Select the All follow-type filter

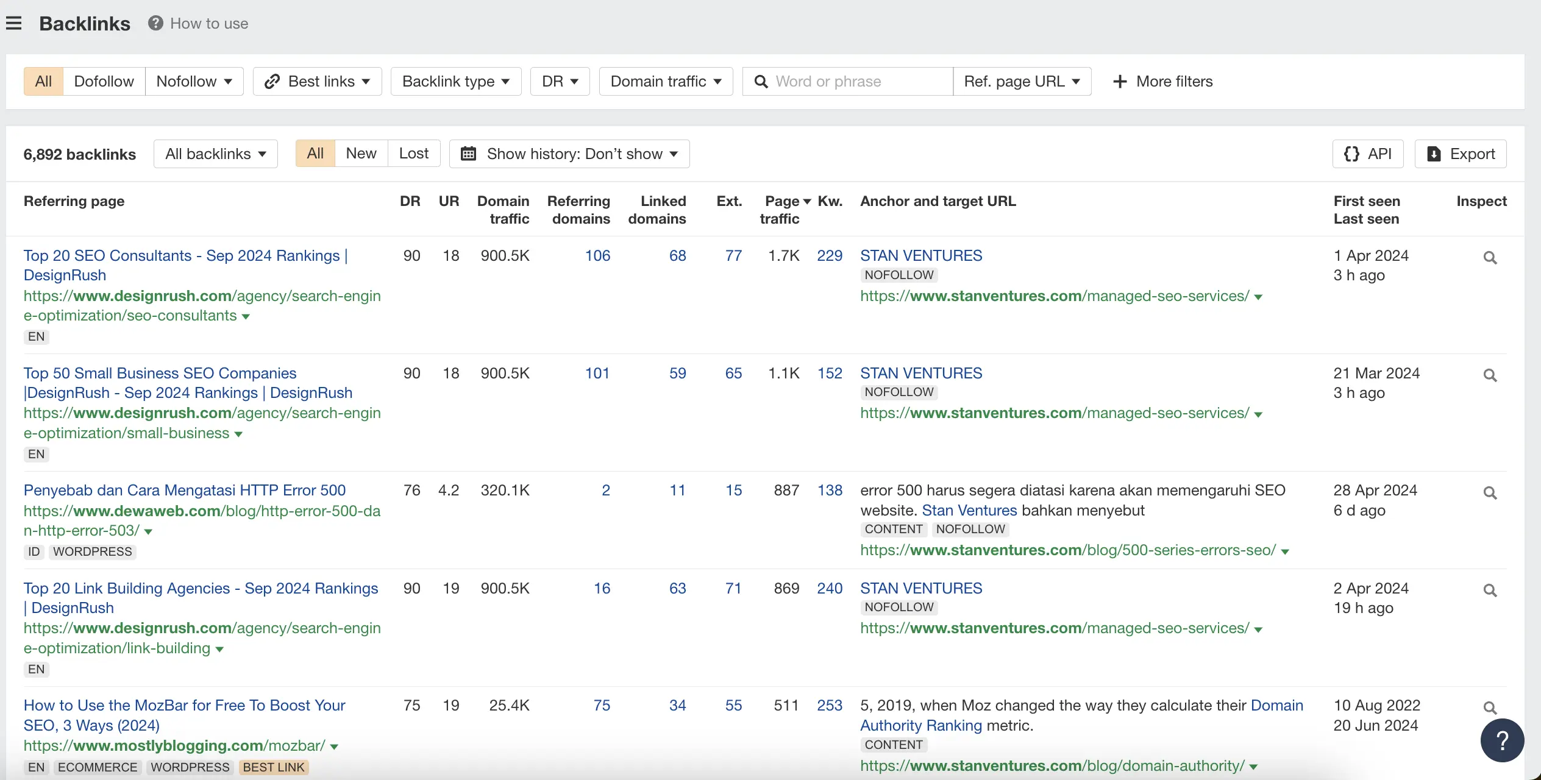click(x=43, y=82)
